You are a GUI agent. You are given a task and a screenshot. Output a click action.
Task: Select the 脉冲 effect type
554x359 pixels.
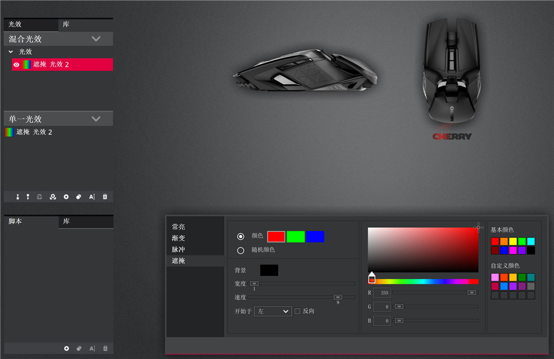pyautogui.click(x=179, y=249)
